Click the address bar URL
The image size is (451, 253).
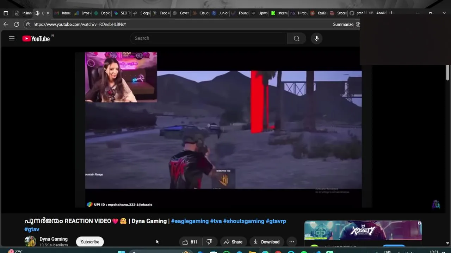80,24
